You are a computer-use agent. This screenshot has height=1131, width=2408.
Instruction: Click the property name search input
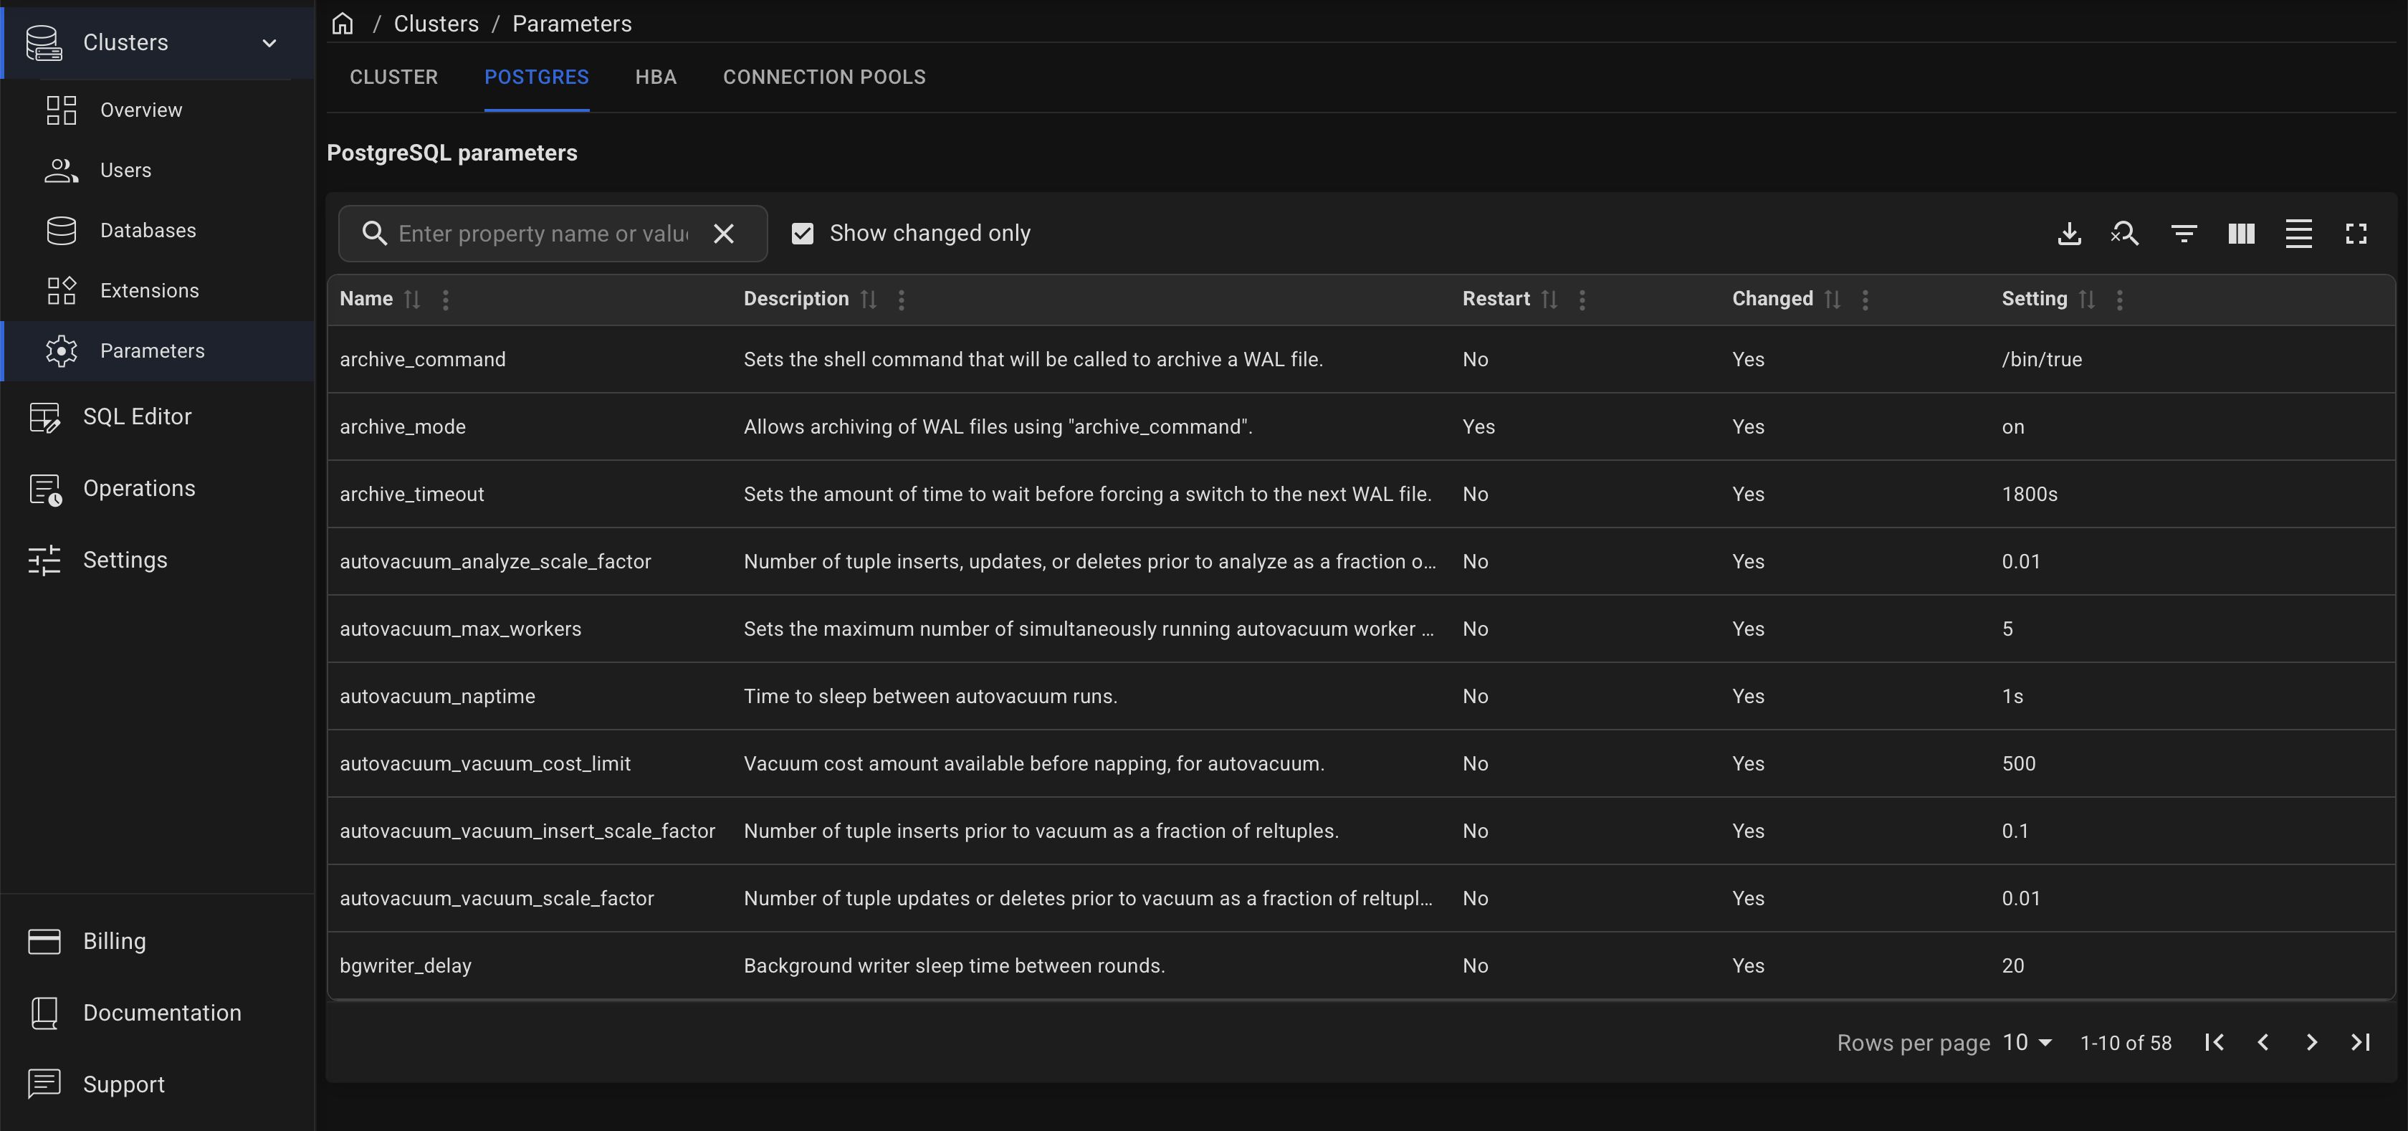tap(543, 234)
